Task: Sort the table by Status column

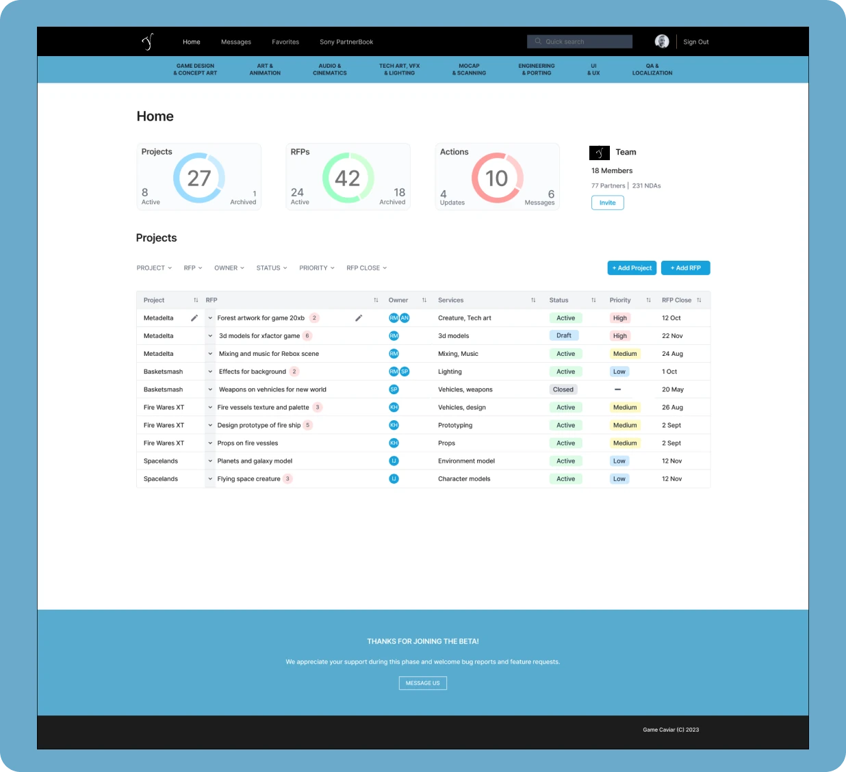Action: point(593,300)
